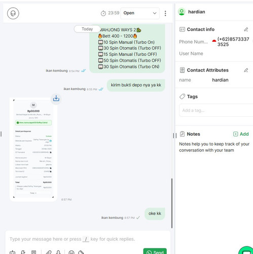The width and height of the screenshot is (253, 254).
Task: Click the panel divider collapse handle
Action: pyautogui.click(x=175, y=136)
